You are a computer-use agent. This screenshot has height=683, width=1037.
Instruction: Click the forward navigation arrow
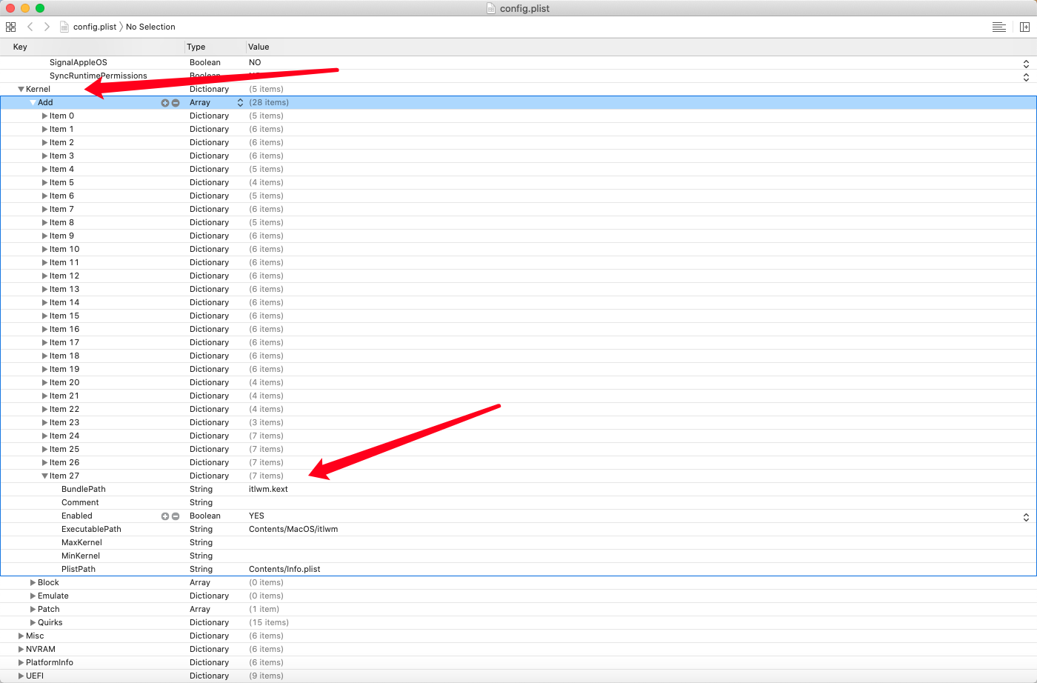tap(46, 27)
